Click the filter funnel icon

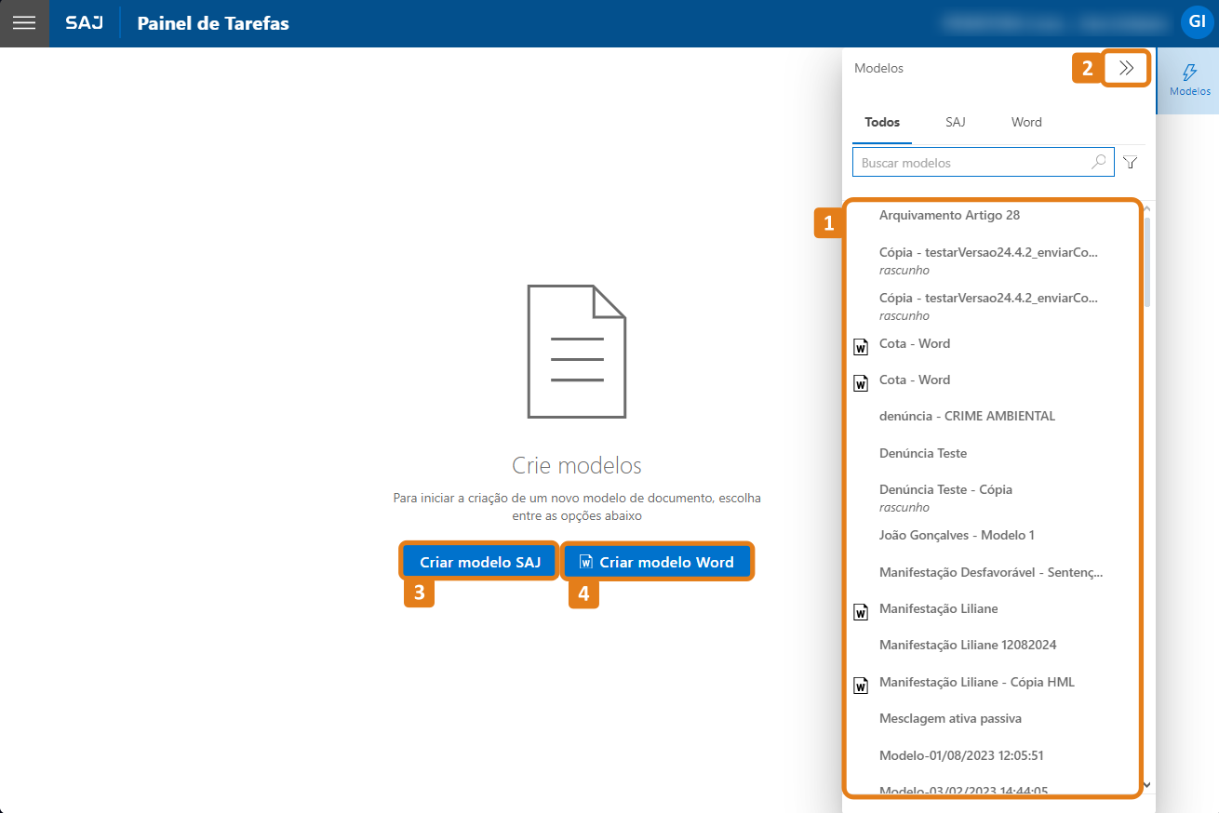(1130, 163)
